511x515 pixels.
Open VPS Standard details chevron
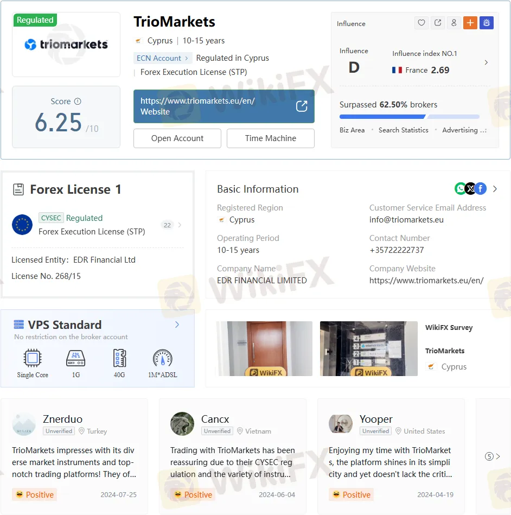pos(177,325)
